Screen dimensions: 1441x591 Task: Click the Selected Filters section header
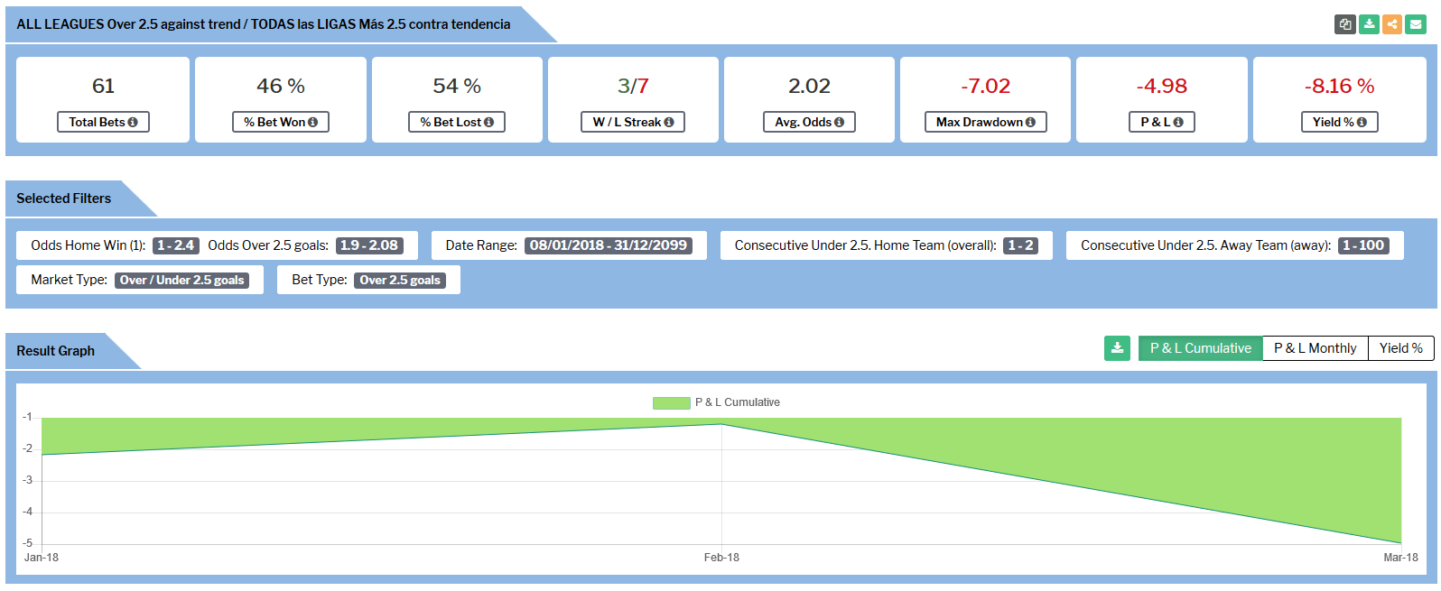[63, 199]
